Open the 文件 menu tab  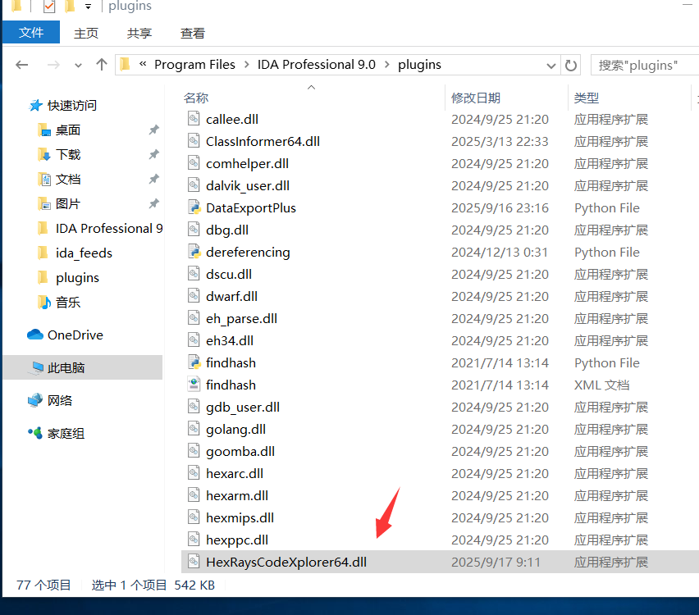pos(31,33)
